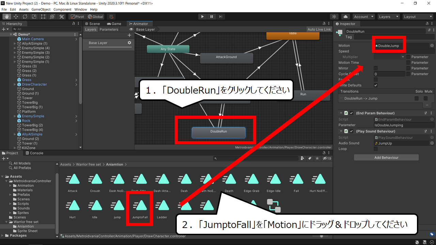Select the Rotate tool
This screenshot has height=245, width=436.
[25, 17]
